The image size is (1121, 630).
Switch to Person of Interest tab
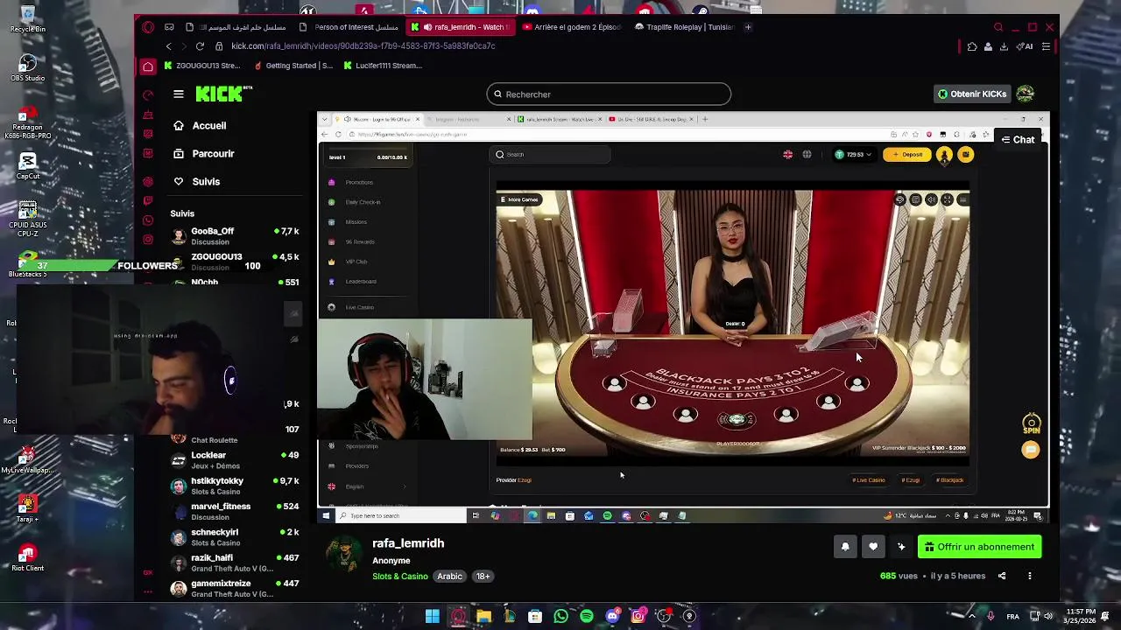click(349, 27)
